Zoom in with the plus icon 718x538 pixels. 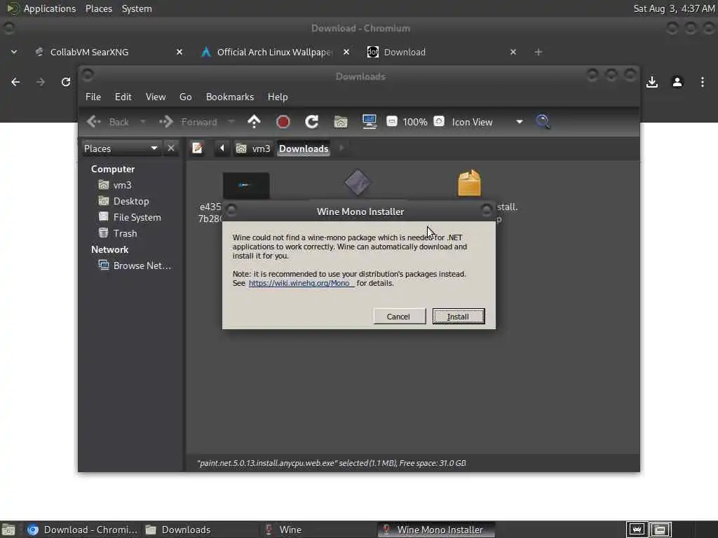click(439, 122)
